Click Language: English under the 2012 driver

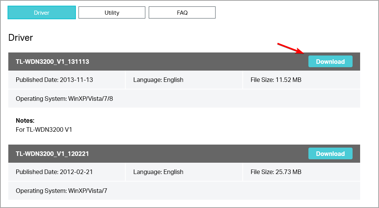[158, 172]
